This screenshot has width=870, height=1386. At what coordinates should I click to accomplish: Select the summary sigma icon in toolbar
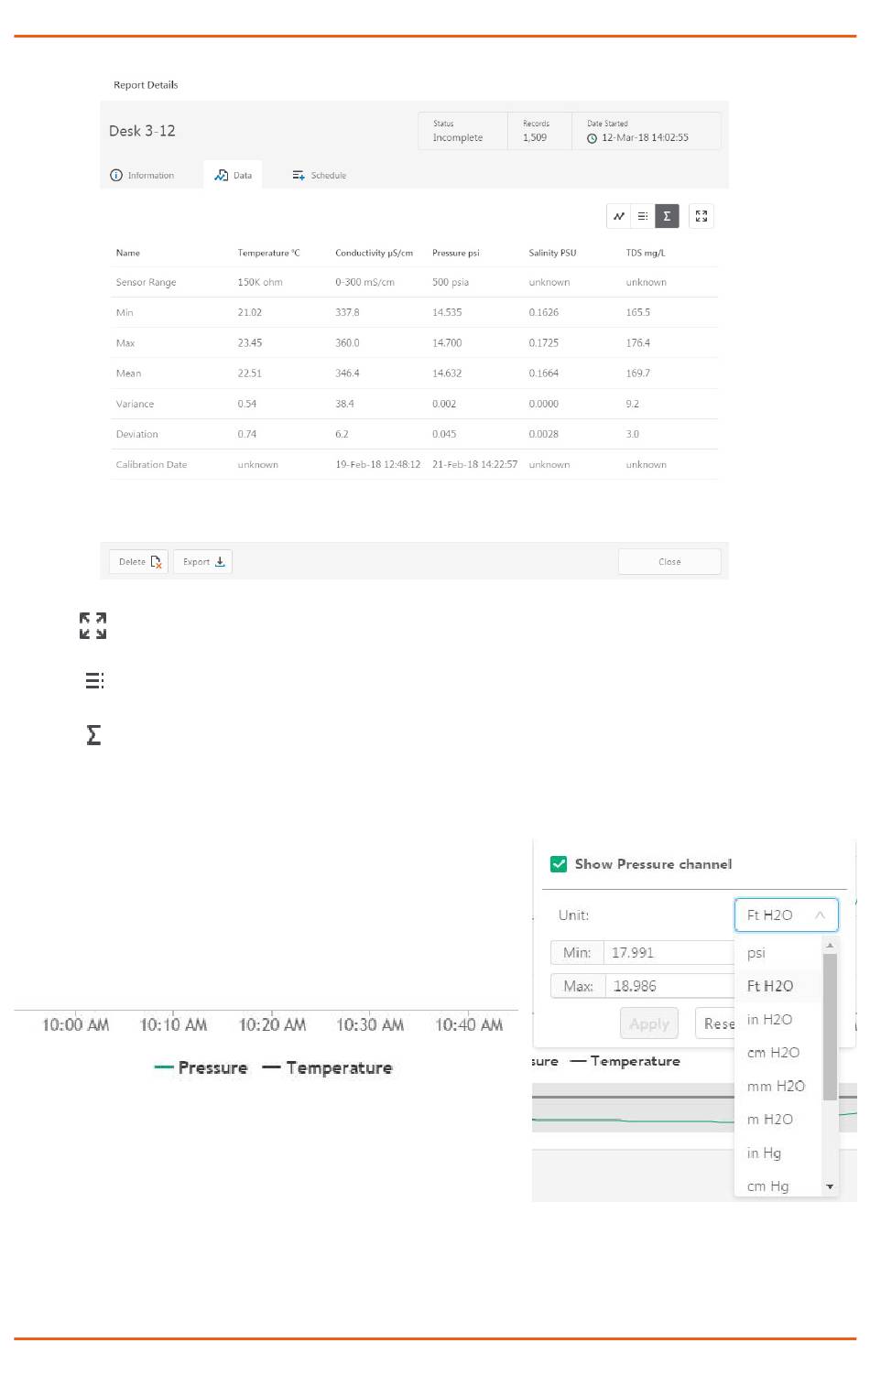[667, 216]
